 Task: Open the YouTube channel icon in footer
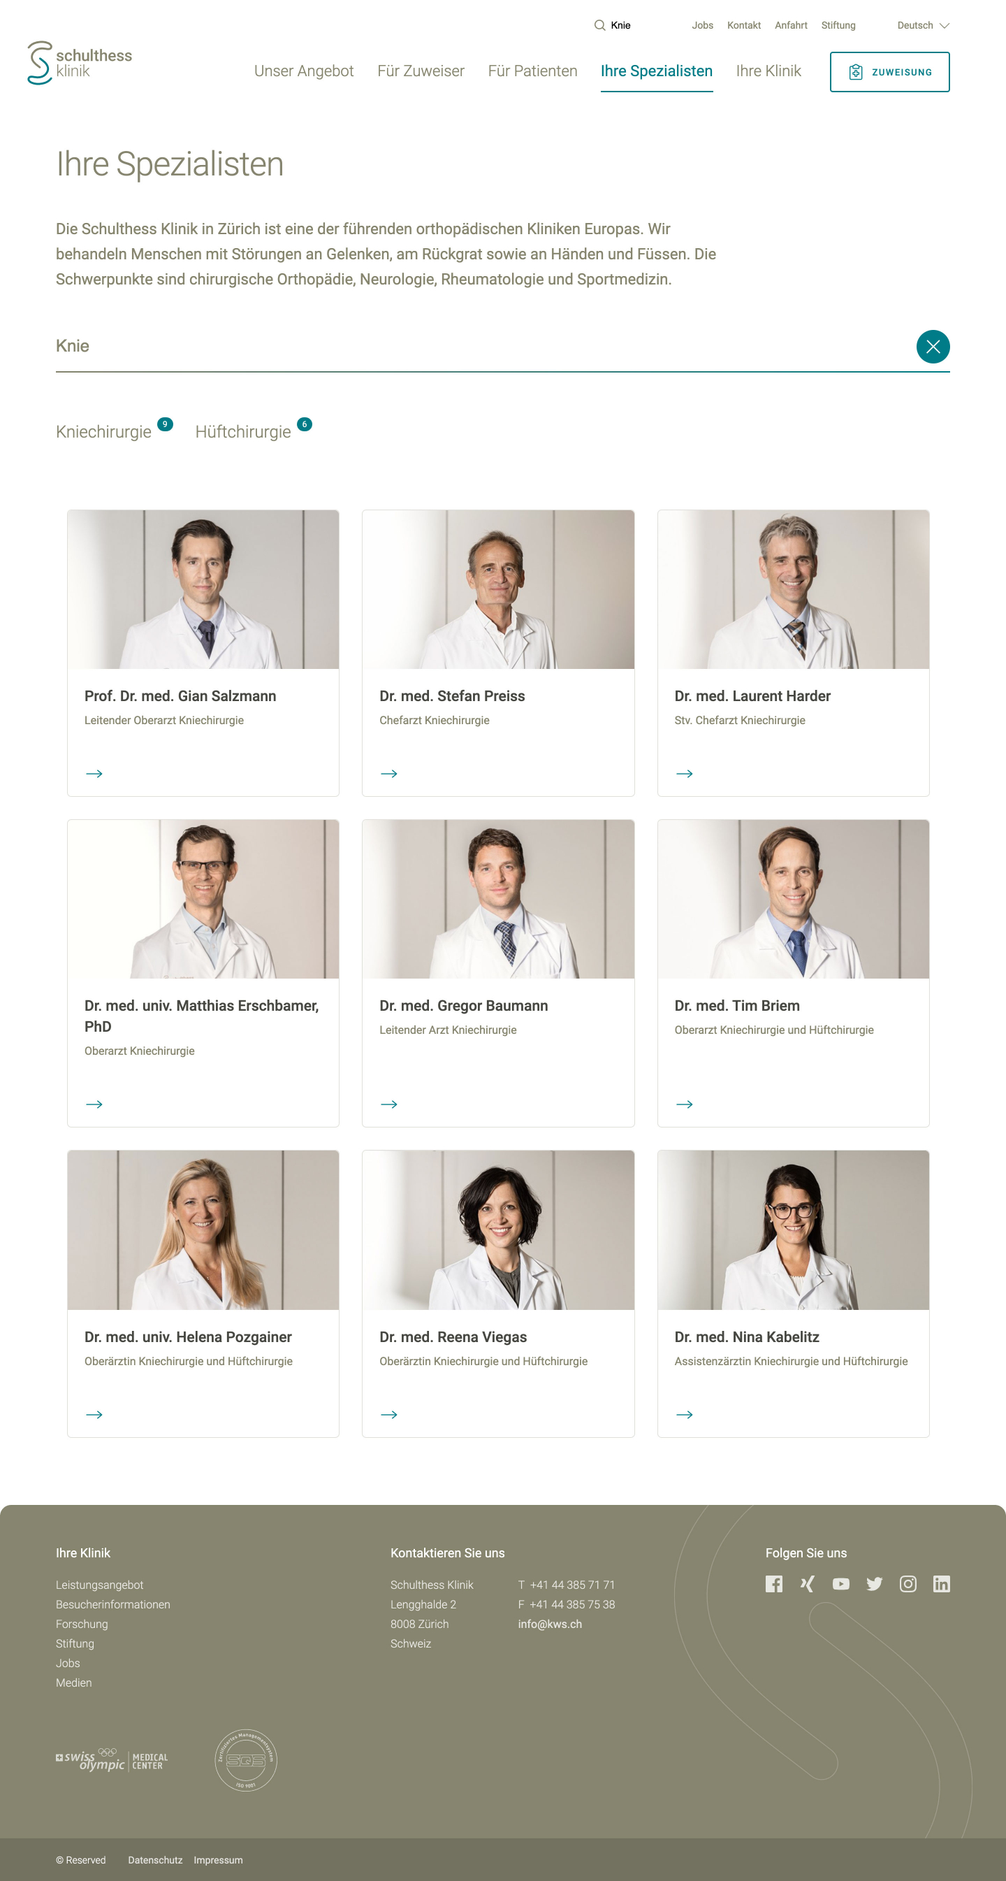tap(841, 1584)
